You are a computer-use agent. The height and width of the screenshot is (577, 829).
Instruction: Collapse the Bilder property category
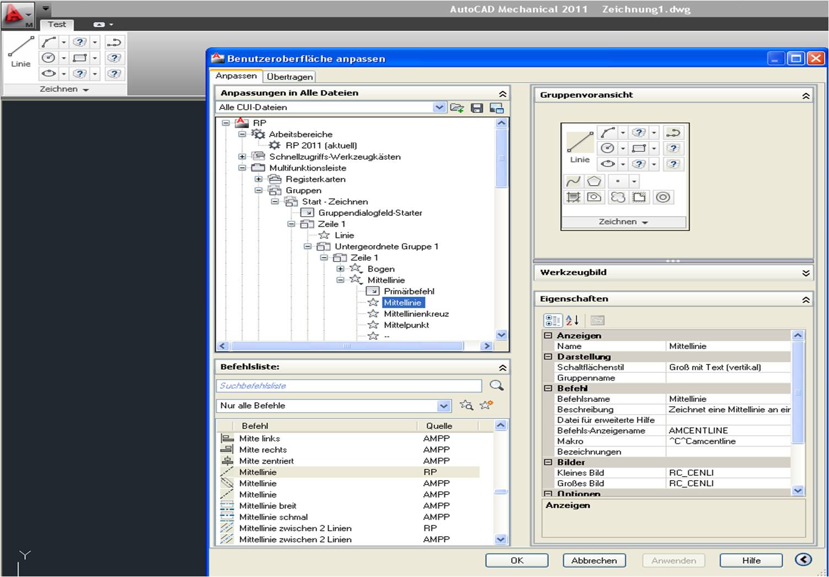tap(548, 462)
